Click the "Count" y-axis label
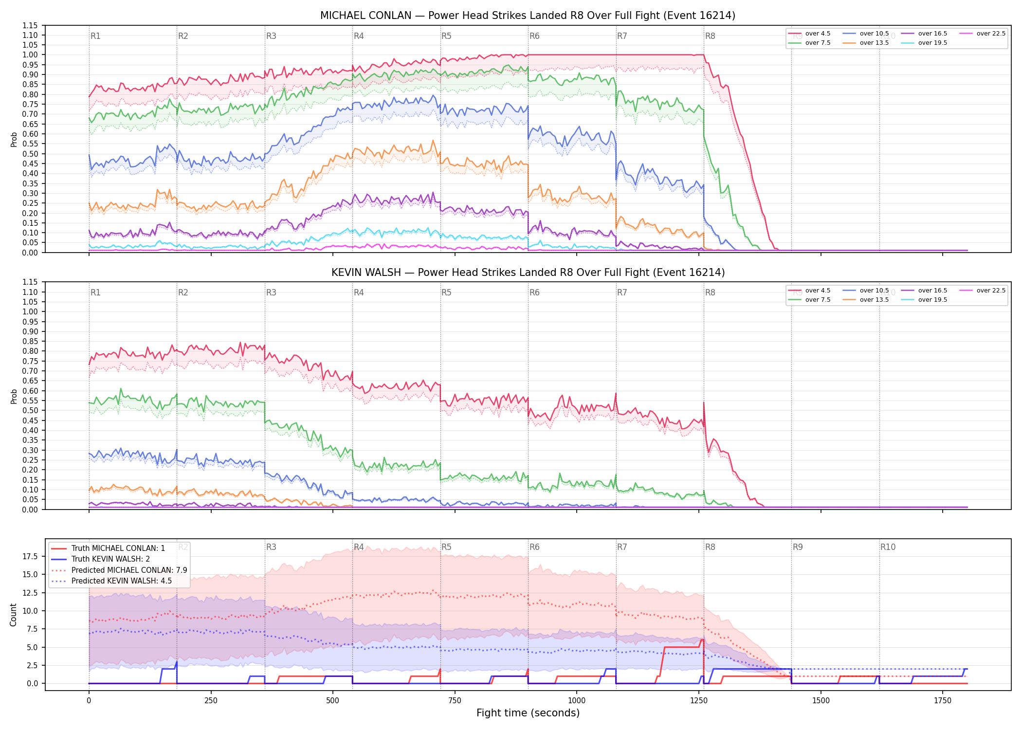The image size is (1022, 730). [13, 615]
